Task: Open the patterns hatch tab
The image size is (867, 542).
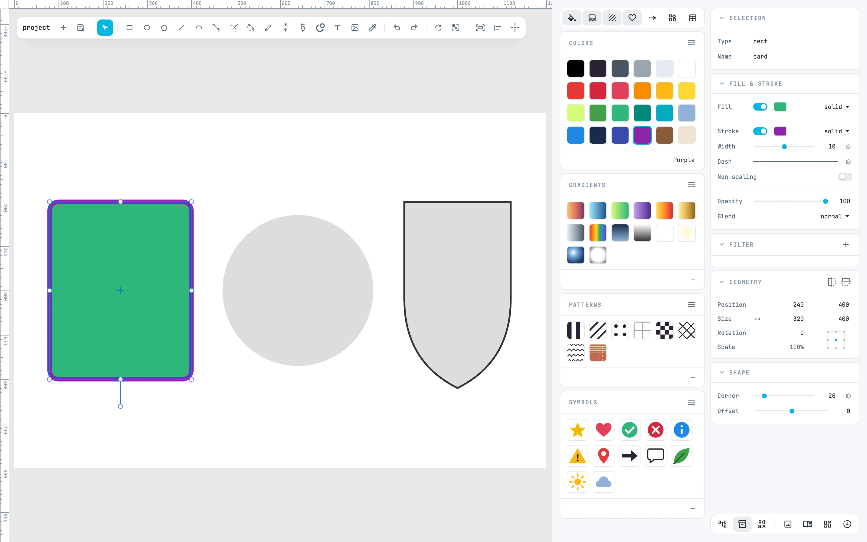Action: click(612, 18)
